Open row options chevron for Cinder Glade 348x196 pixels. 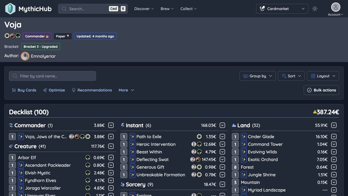[x=334, y=137]
